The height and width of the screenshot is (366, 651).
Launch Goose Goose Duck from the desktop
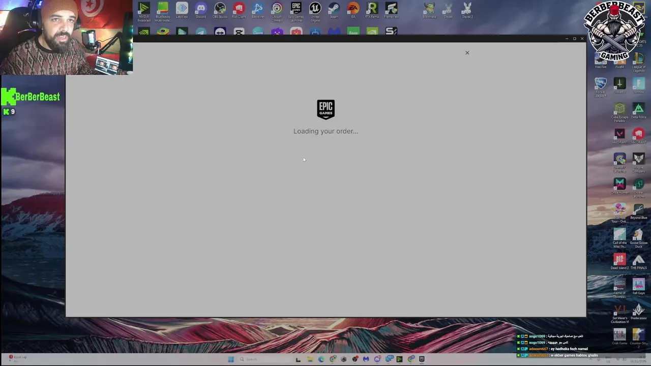tap(639, 238)
